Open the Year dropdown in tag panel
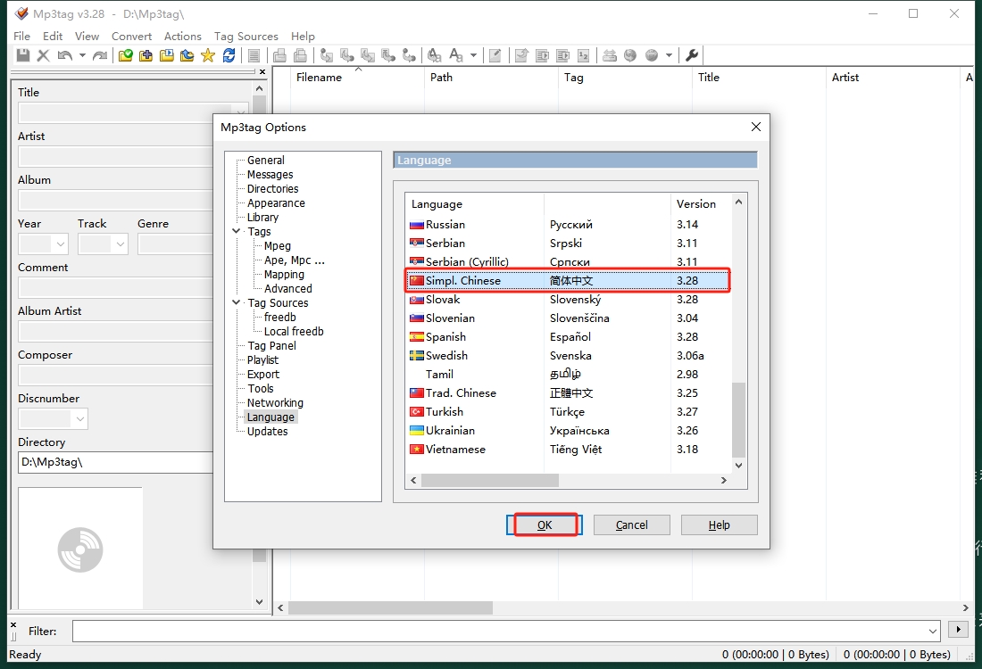The height and width of the screenshot is (669, 982). (x=60, y=244)
